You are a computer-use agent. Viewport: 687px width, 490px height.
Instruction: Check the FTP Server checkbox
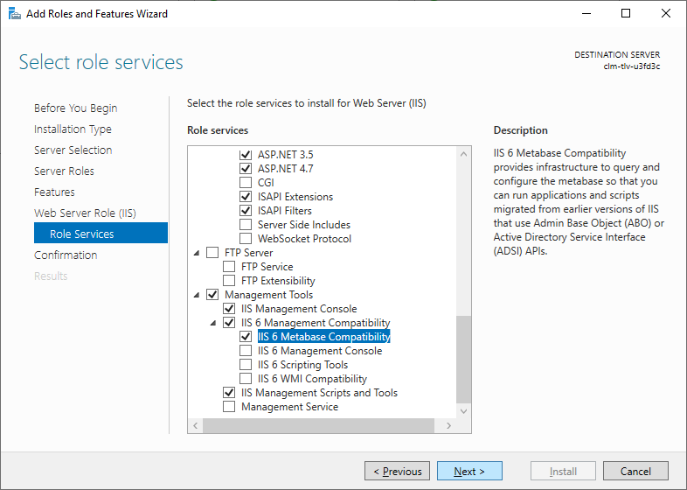212,253
